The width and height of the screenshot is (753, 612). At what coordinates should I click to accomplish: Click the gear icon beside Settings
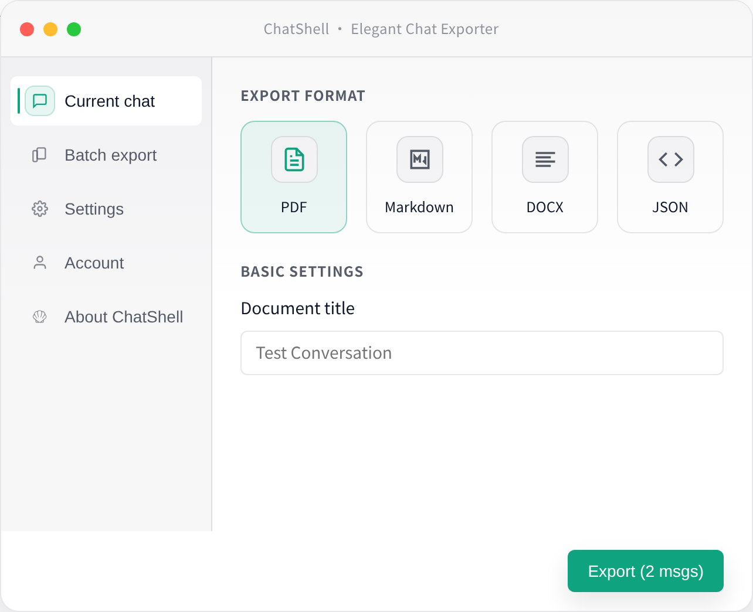tap(39, 209)
